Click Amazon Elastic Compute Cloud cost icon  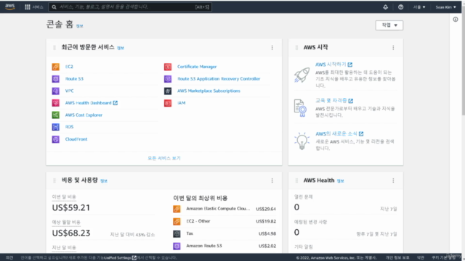[177, 209]
